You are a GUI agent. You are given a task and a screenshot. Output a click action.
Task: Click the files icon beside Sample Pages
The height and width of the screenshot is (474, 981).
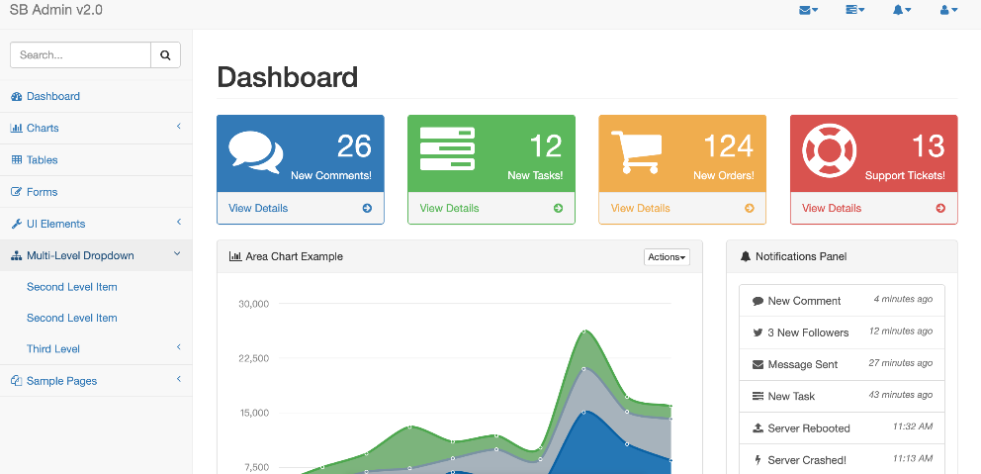tap(16, 381)
